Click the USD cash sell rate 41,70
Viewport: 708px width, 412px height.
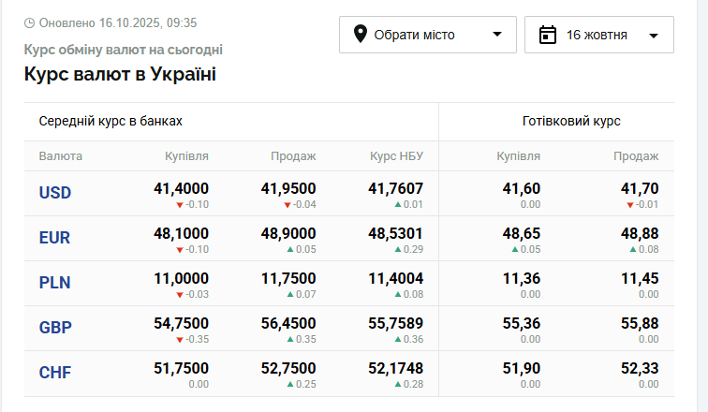640,189
